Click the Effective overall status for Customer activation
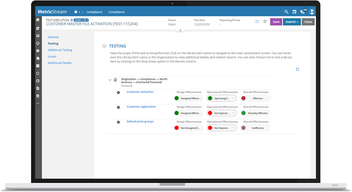The image size is (352, 192). [255, 98]
